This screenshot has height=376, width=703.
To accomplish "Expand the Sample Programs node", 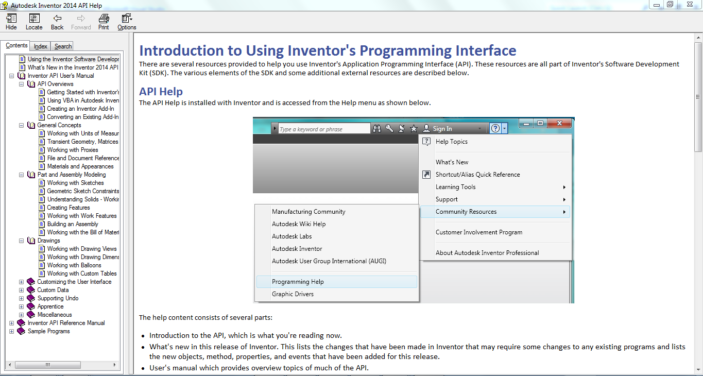I will (x=11, y=331).
